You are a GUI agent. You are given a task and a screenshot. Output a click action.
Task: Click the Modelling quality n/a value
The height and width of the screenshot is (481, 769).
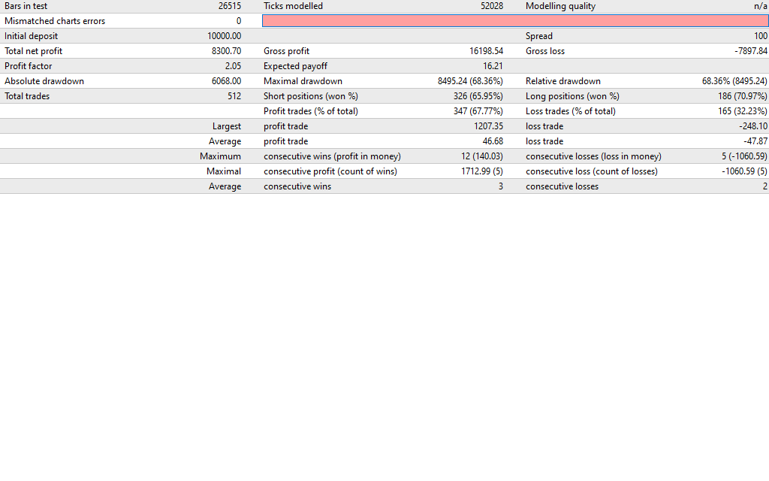pos(760,6)
